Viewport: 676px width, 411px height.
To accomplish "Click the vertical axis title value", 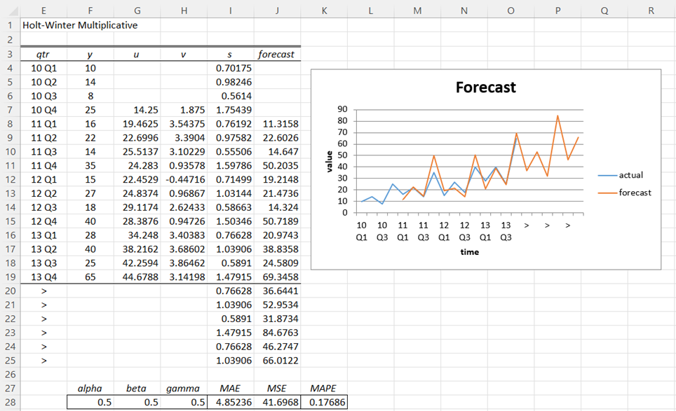I will pos(330,161).
